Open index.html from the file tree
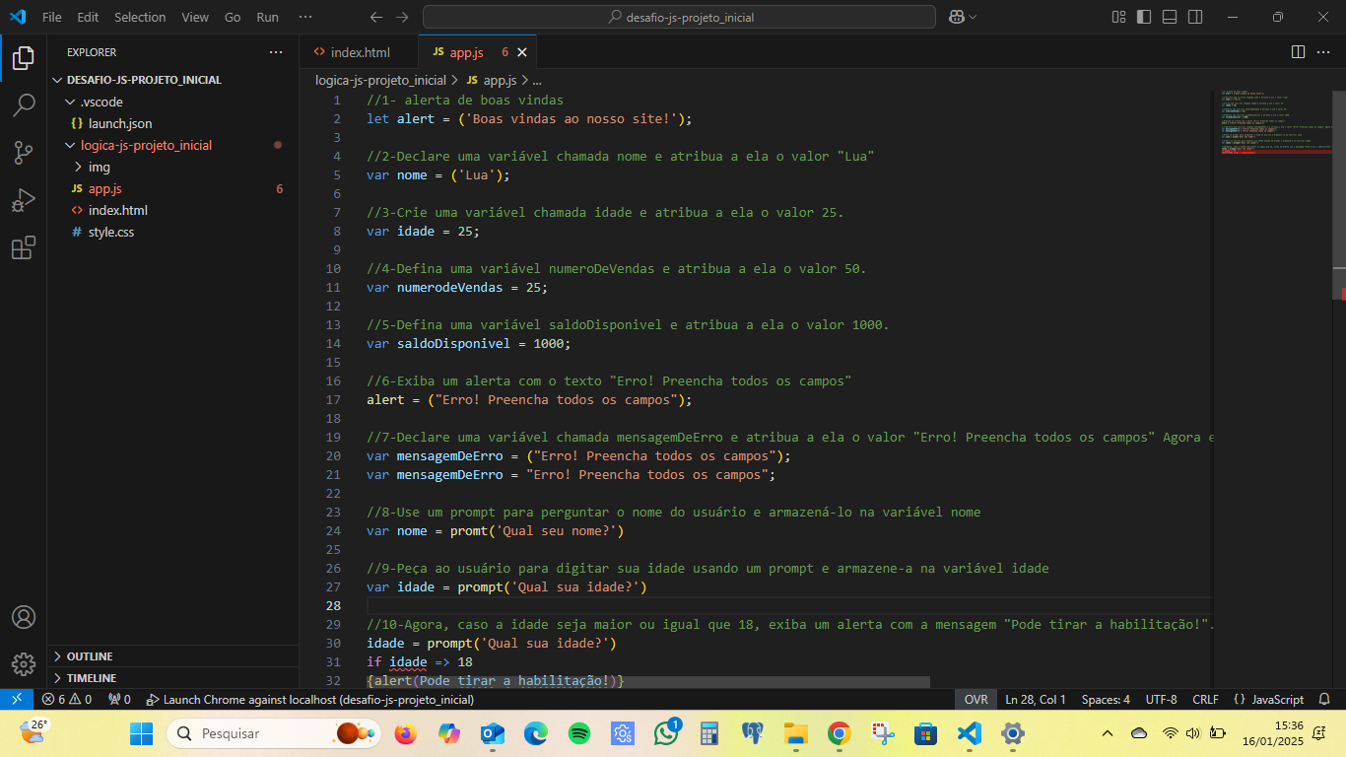The height and width of the screenshot is (757, 1346). point(117,210)
